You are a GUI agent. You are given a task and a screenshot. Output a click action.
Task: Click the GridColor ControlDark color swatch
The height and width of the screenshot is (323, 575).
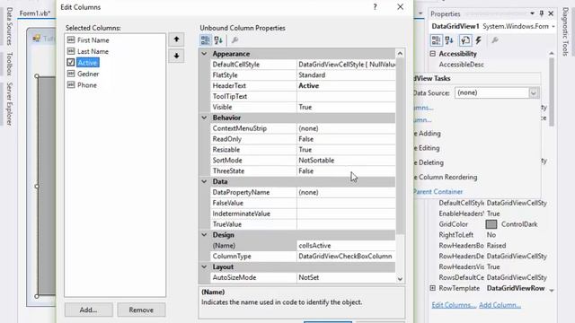click(491, 224)
